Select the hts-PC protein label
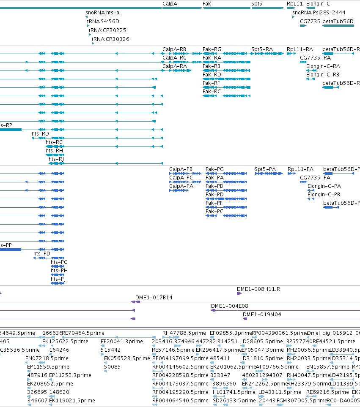360x407 pixels. tap(59, 262)
